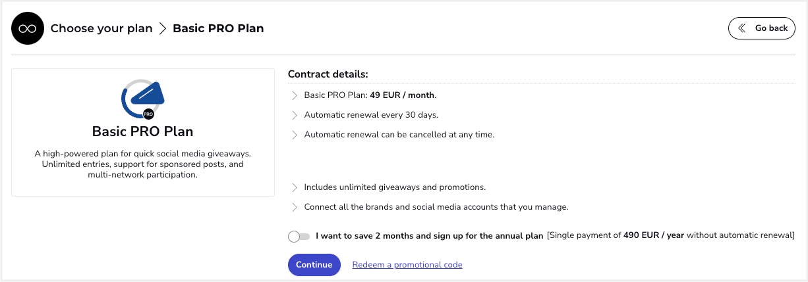Click the Contract details heading

328,74
